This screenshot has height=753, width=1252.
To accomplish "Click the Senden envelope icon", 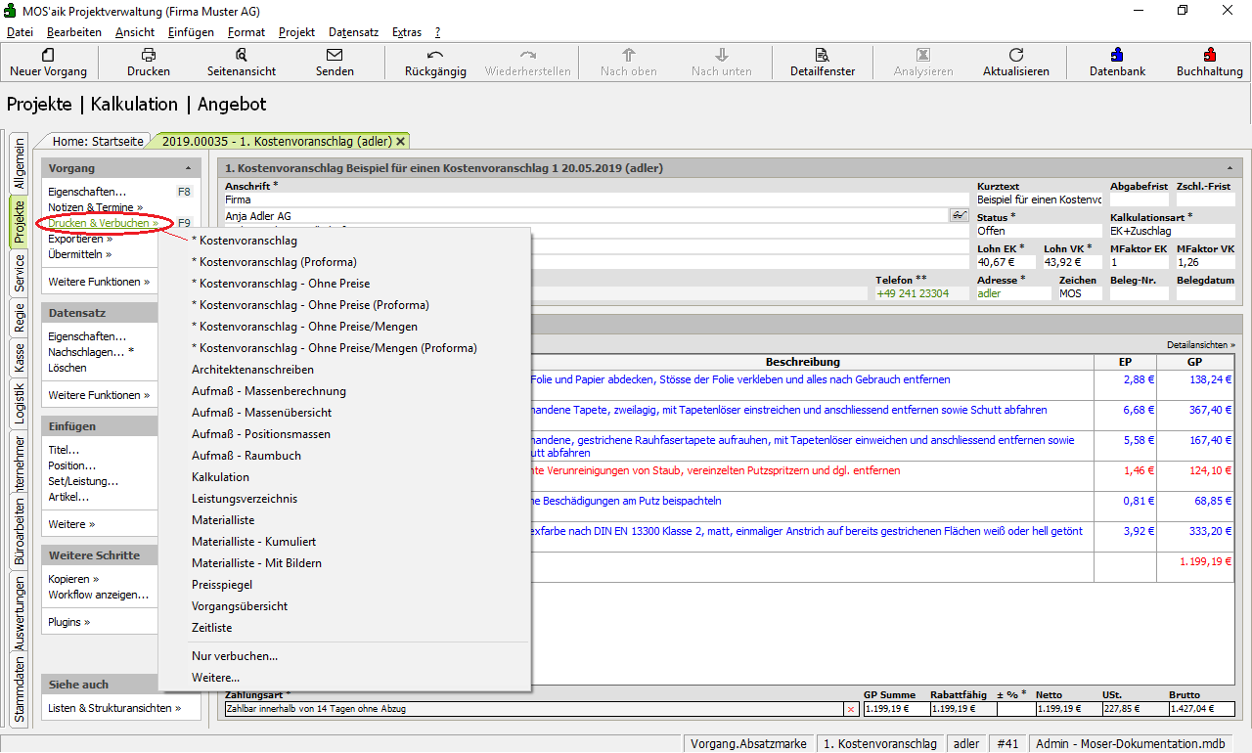I will [x=335, y=56].
